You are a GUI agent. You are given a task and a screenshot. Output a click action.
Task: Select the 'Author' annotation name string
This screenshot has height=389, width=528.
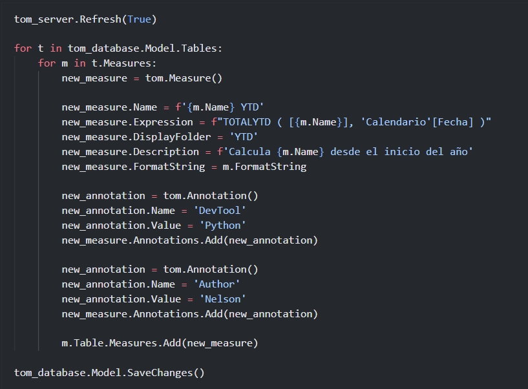[217, 284]
